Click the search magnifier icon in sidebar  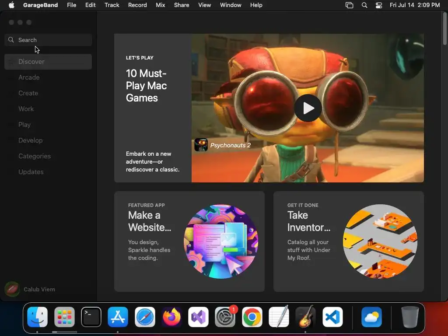point(11,40)
